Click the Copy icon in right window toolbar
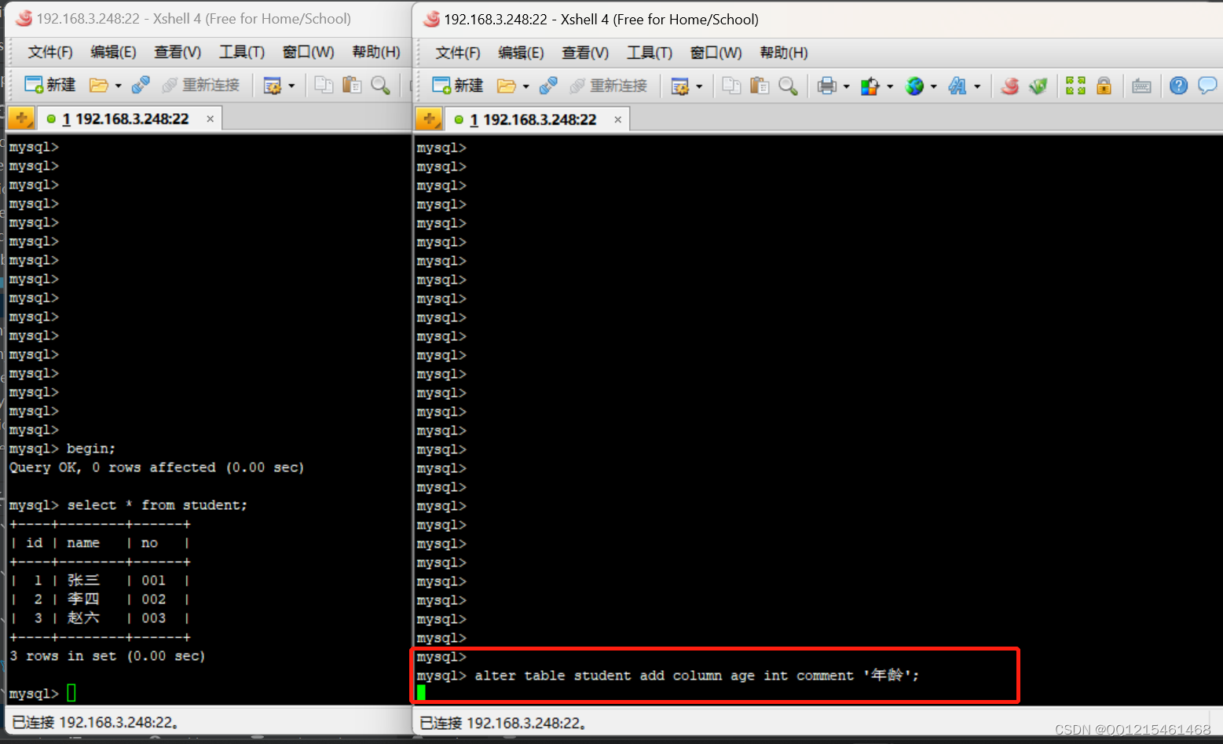The image size is (1223, 744). pos(731,86)
